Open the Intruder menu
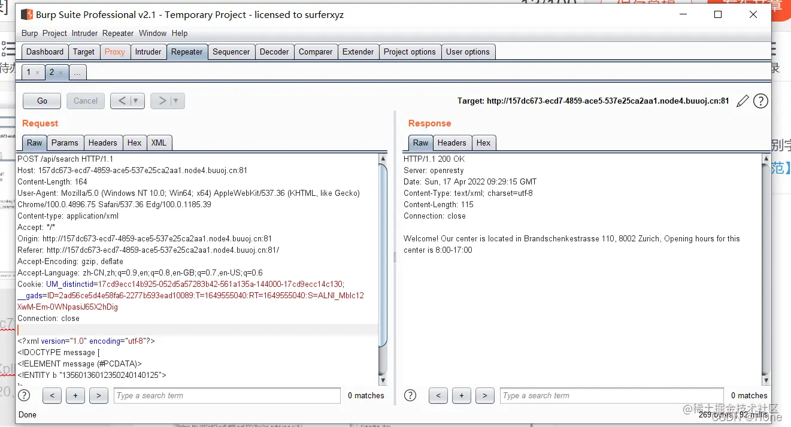The height and width of the screenshot is (427, 791). pos(84,33)
